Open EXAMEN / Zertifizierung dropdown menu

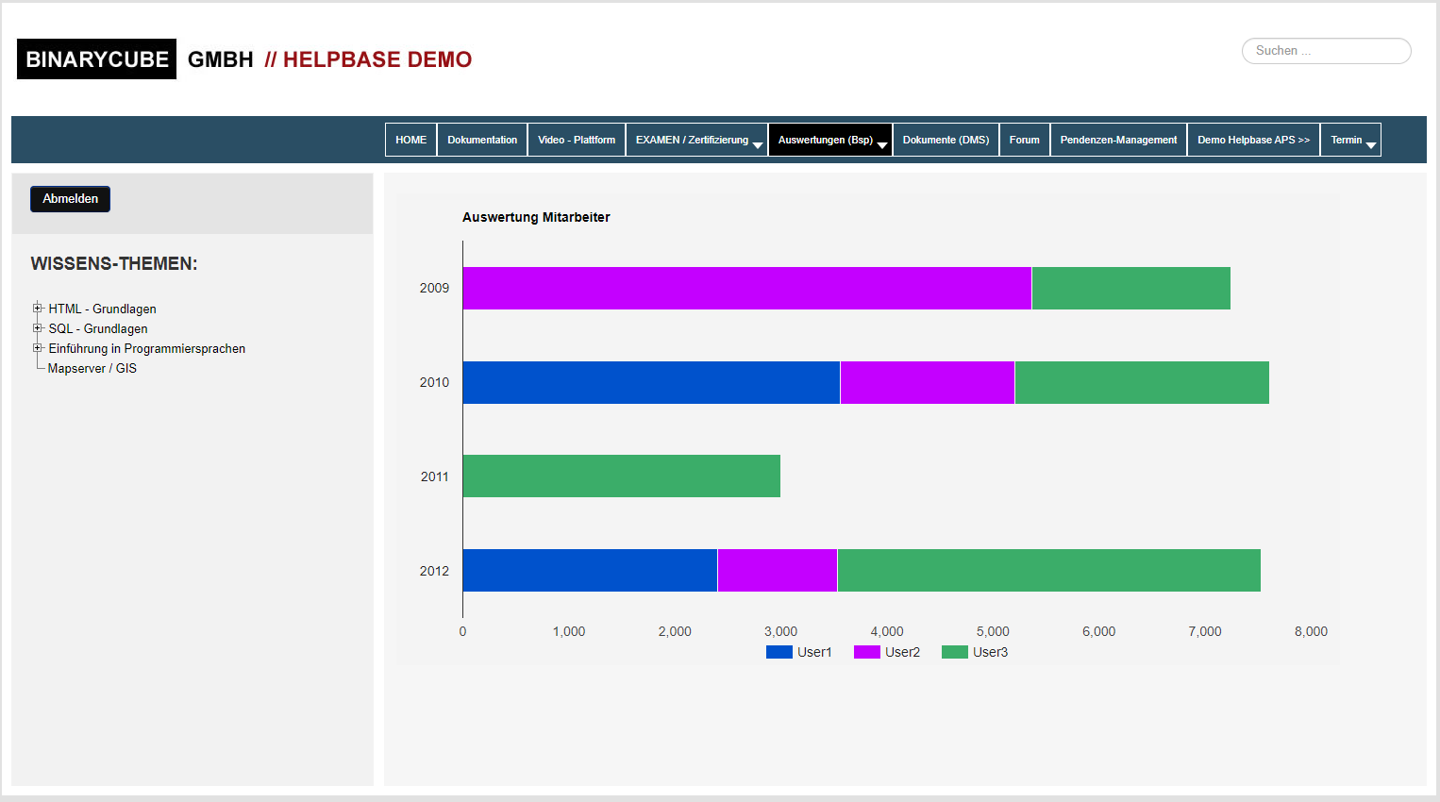(696, 140)
